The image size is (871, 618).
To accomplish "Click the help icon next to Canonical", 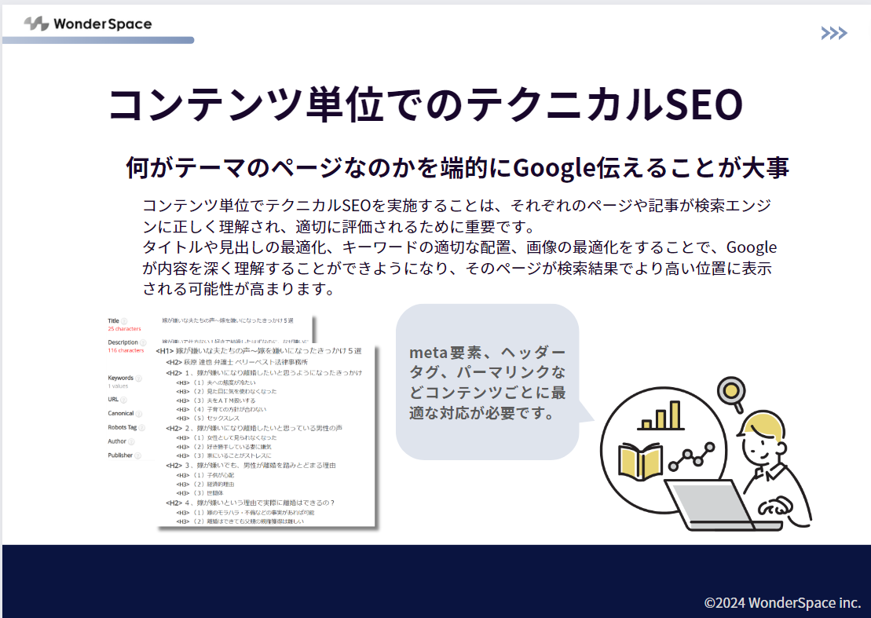I will 139,414.
